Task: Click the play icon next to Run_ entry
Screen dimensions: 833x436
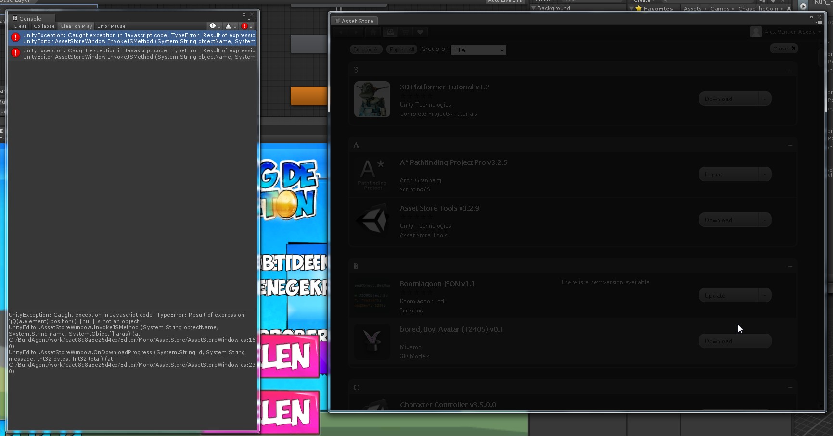Action: point(803,6)
